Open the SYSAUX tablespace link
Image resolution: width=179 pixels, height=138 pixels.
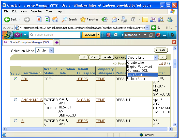(83, 100)
